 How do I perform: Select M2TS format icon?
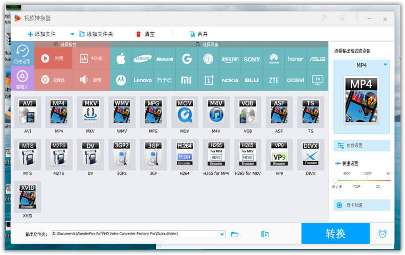pyautogui.click(x=59, y=155)
